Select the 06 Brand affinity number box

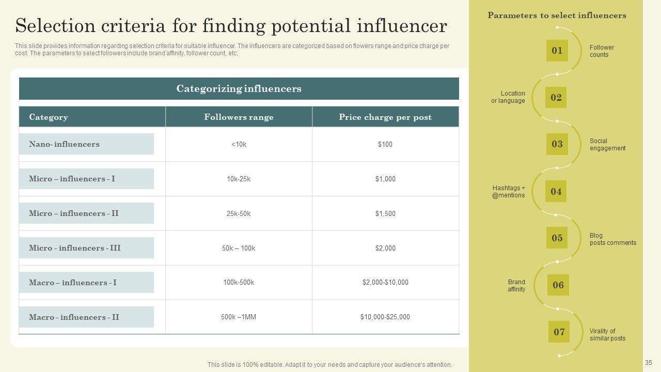pyautogui.click(x=558, y=285)
